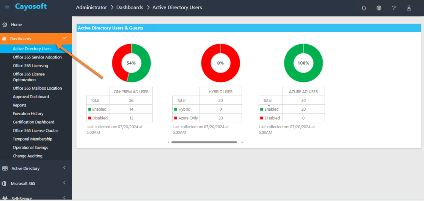Click Dashboards in the breadcrumb
This screenshot has width=424, height=201.
pos(130,7)
